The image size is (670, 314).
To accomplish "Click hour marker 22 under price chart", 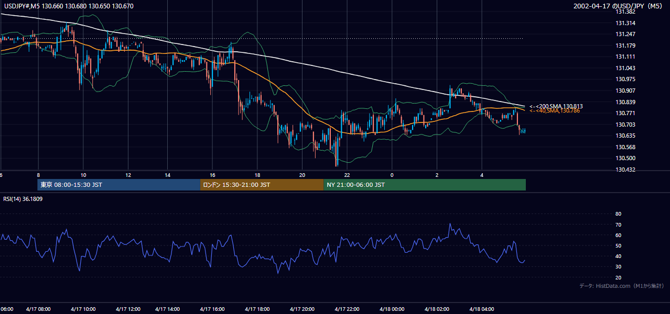I will [347, 175].
